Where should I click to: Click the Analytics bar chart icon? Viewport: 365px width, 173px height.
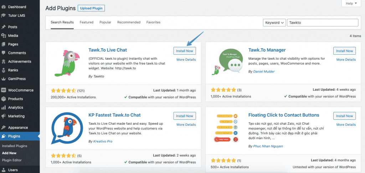pyautogui.click(x=4, y=108)
